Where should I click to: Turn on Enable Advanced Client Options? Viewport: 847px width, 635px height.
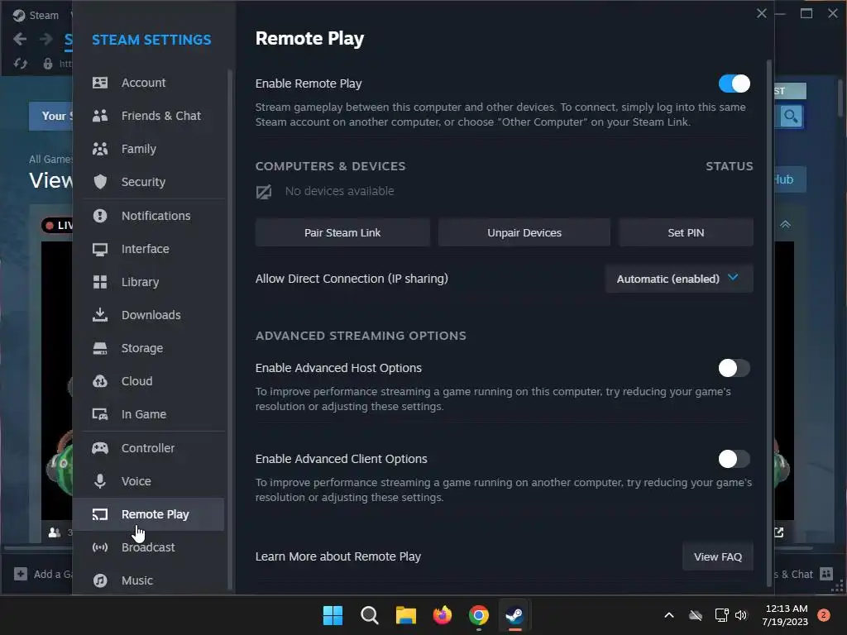point(735,459)
